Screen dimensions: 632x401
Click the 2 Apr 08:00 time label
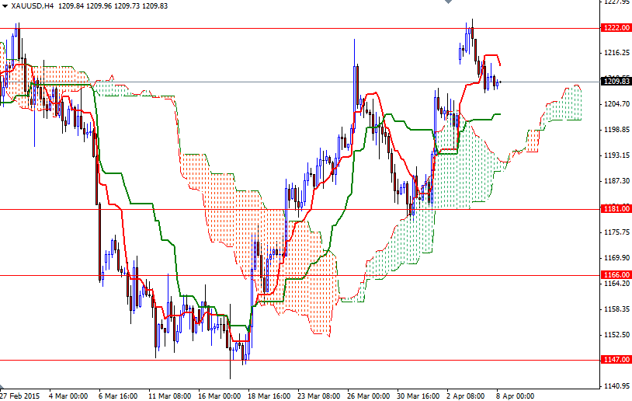tap(467, 395)
